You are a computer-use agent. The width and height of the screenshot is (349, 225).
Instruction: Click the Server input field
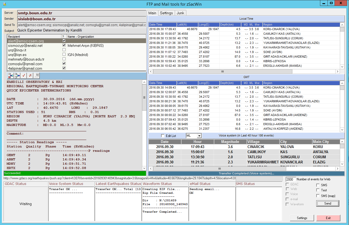click(x=82, y=13)
